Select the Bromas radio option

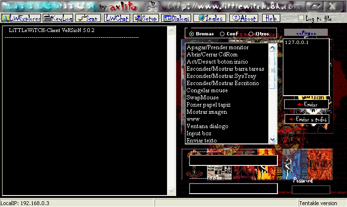192,34
